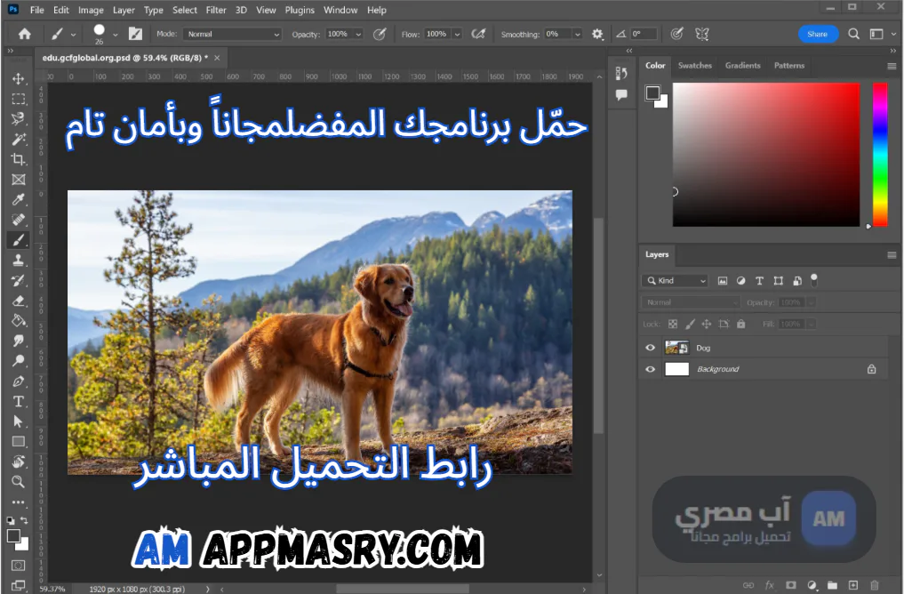Select the Eyedropper tool
The width and height of the screenshot is (904, 594).
(19, 200)
